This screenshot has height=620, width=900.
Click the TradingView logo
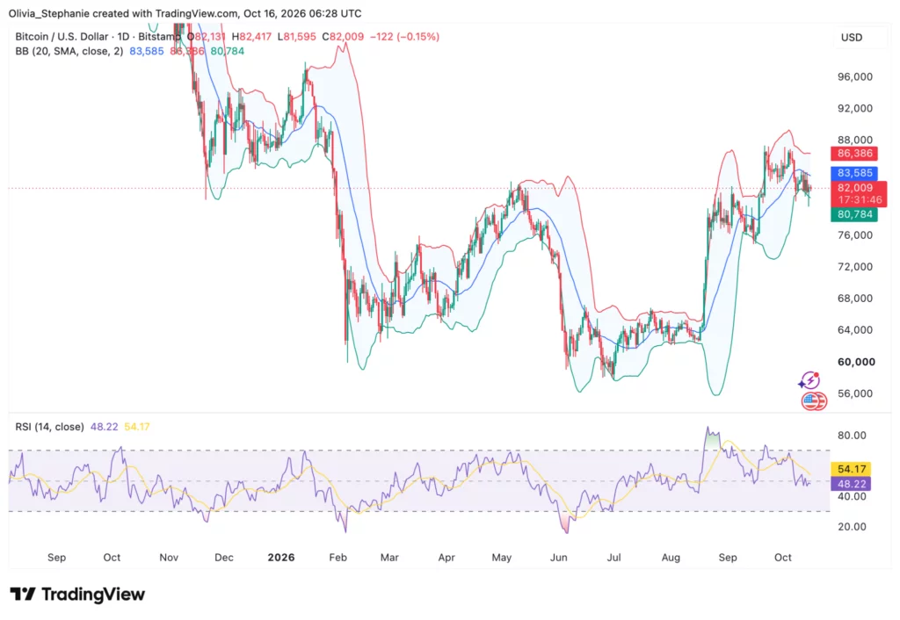tap(77, 595)
